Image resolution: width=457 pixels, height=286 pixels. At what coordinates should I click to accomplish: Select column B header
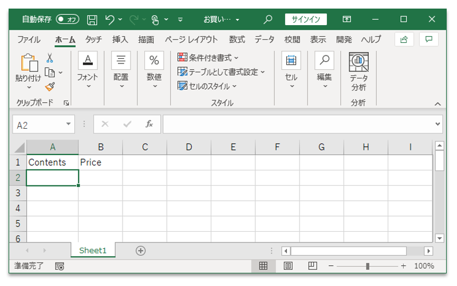(x=101, y=147)
